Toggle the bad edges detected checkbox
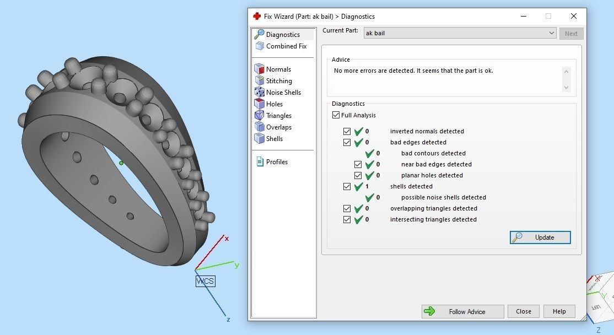 click(x=347, y=143)
